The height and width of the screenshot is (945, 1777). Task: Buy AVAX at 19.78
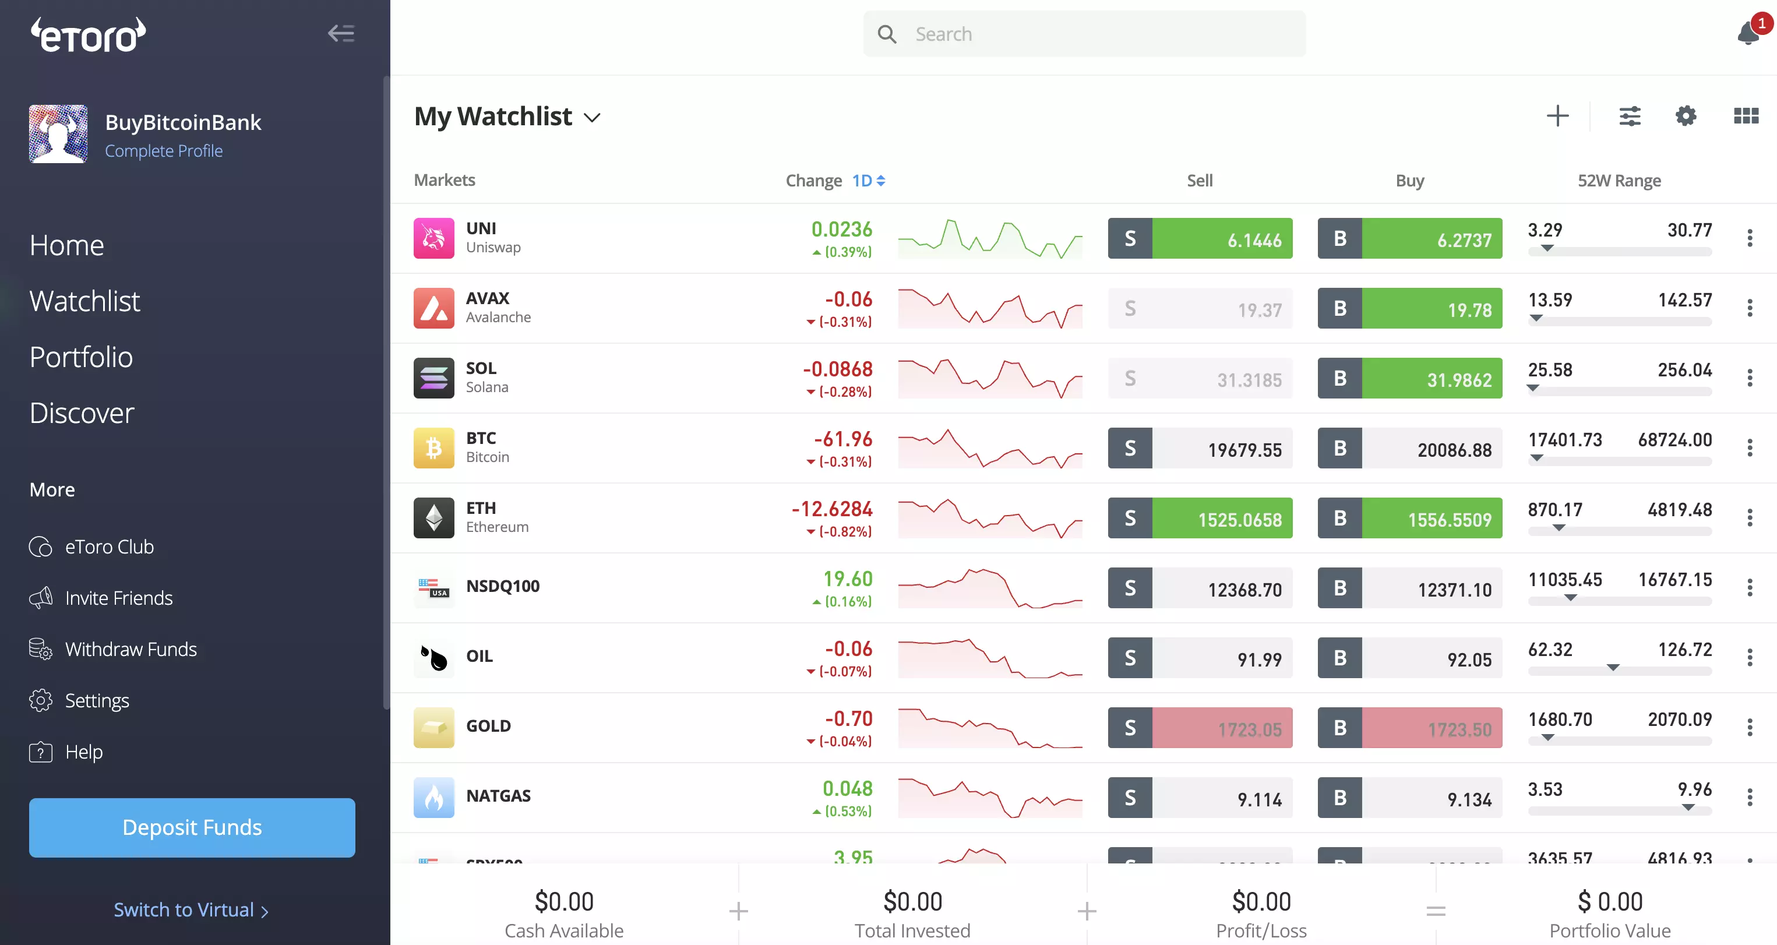tap(1410, 308)
